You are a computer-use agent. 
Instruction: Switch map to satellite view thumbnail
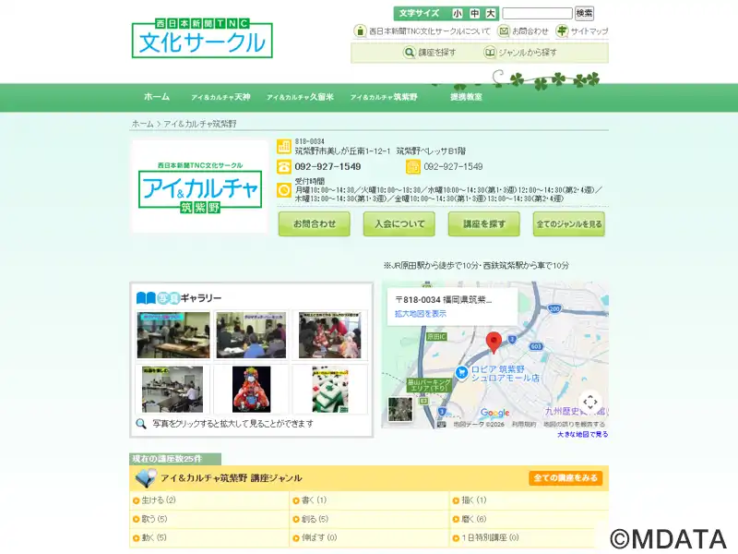[x=401, y=410]
